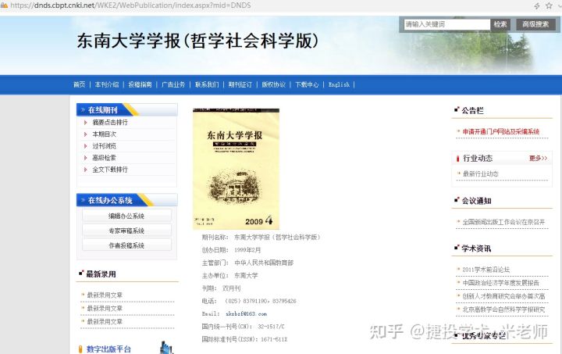Click the ISSN 1671-511X text

point(244,339)
